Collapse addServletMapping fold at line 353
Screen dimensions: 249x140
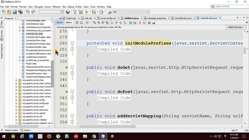click(x=72, y=116)
